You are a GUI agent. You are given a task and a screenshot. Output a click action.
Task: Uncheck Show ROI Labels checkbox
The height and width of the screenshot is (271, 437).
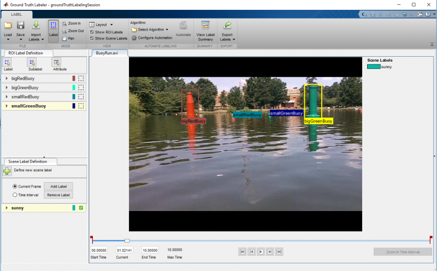click(92, 32)
